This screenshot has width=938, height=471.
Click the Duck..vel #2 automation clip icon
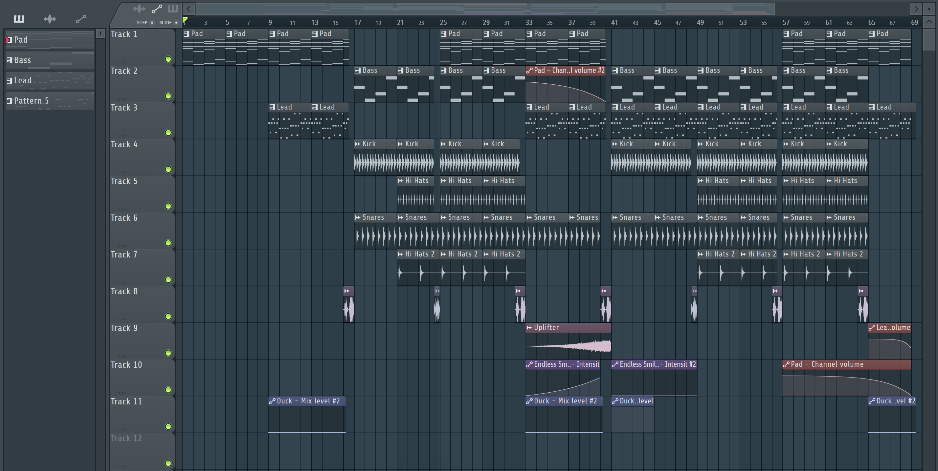(872, 401)
